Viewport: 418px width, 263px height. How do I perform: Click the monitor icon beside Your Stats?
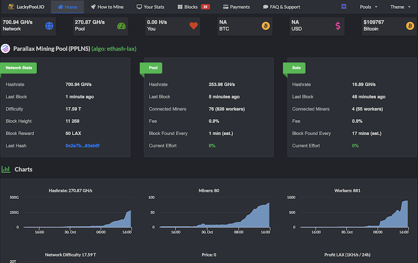(x=139, y=7)
